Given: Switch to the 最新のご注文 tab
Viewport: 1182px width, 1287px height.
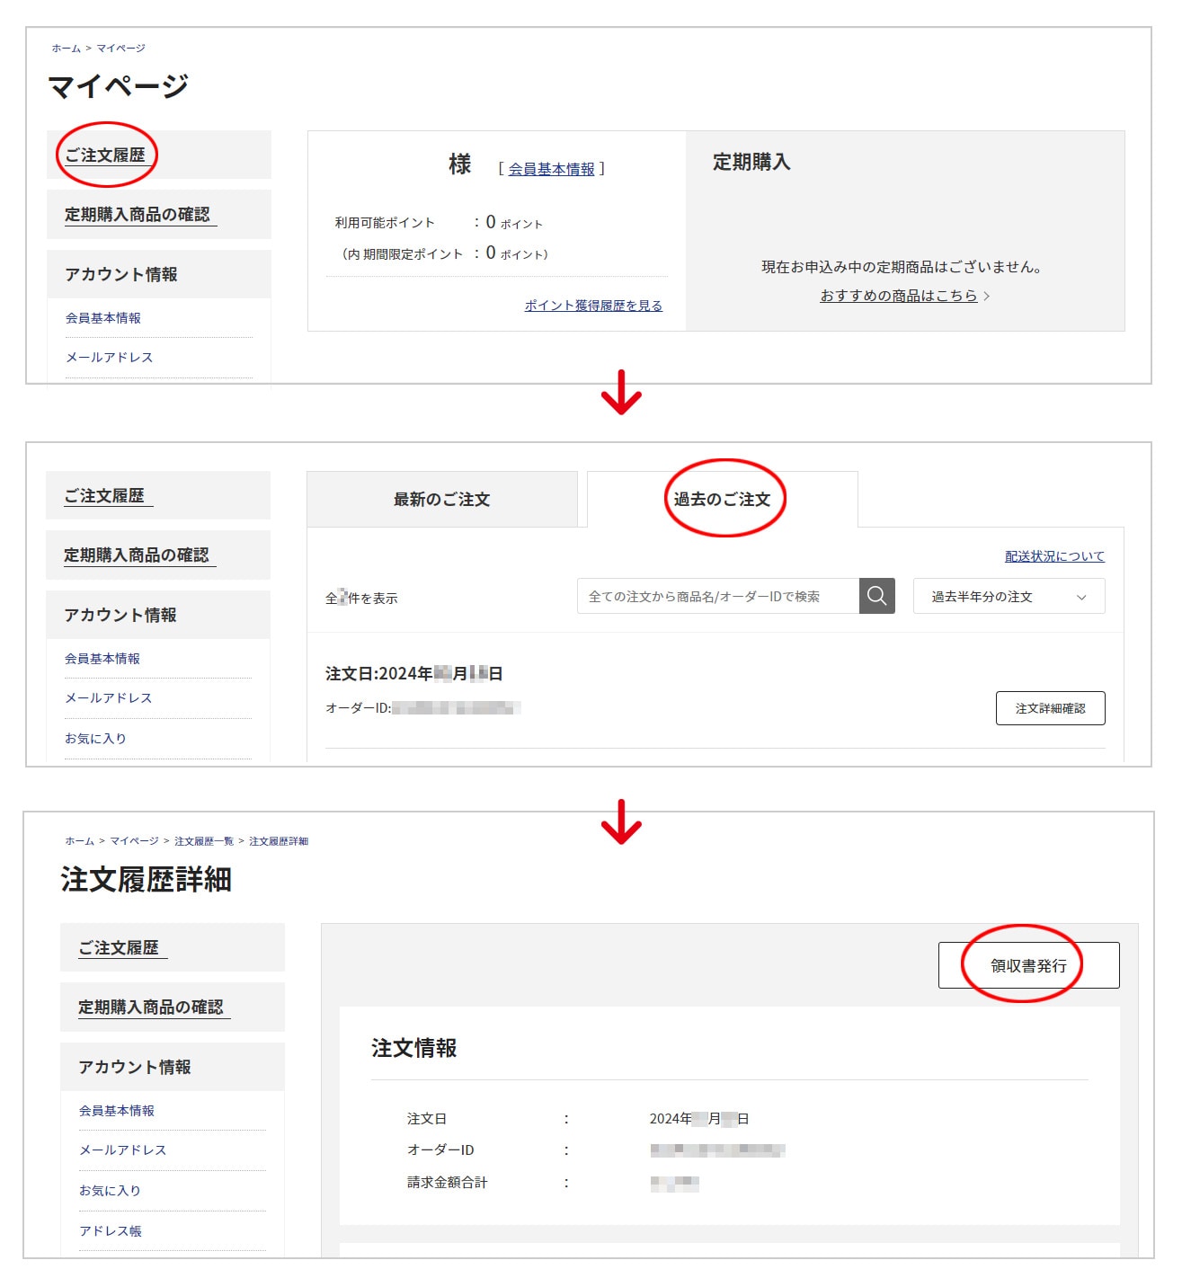Looking at the screenshot, I should point(441,500).
